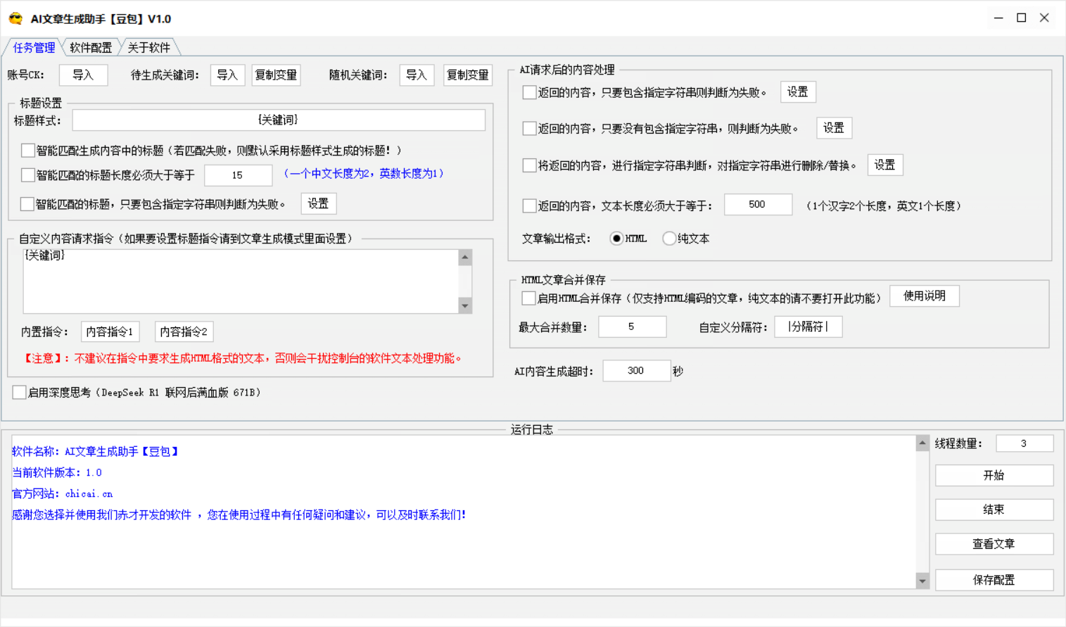
Task: Click 导入 button for 待生成关键词
Action: 227,75
